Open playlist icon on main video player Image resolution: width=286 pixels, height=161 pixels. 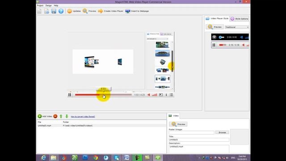tap(171, 95)
